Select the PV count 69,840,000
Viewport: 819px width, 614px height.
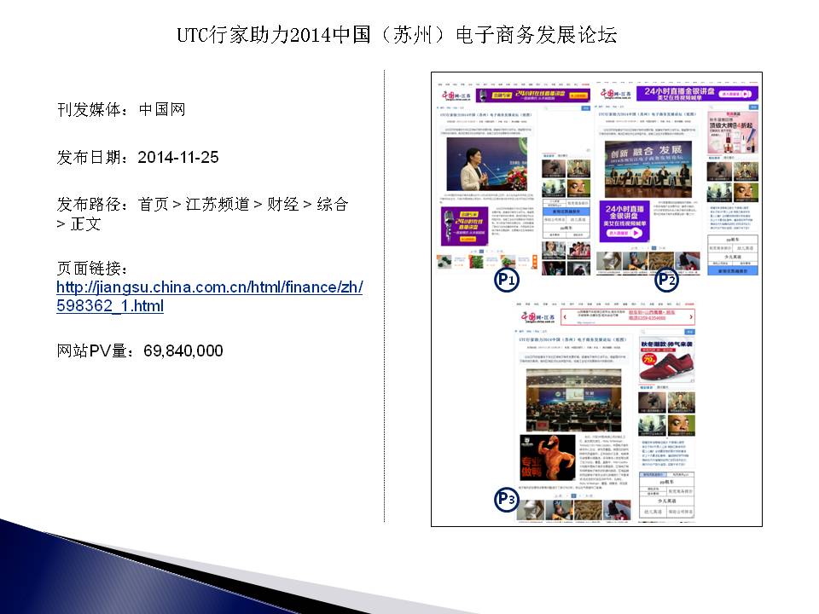pos(183,350)
